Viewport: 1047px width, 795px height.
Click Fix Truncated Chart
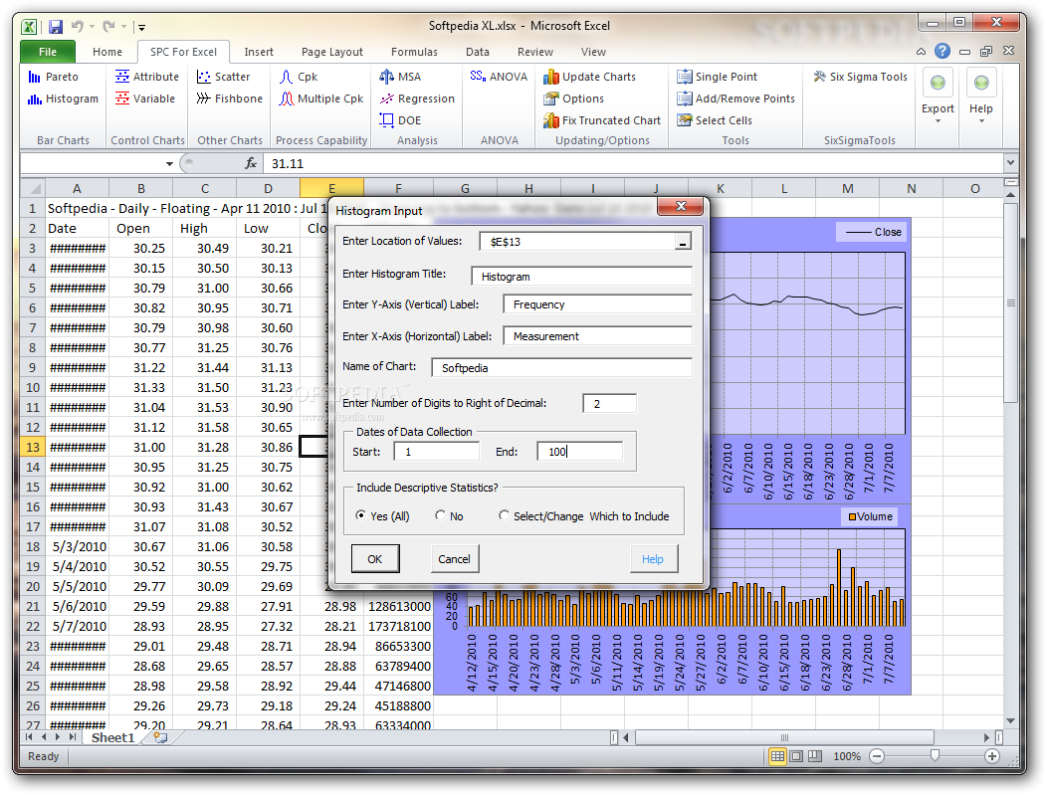[601, 120]
